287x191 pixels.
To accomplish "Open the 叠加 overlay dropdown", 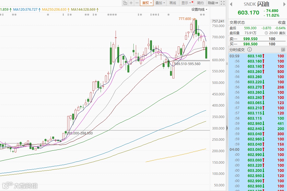I will [160, 3].
